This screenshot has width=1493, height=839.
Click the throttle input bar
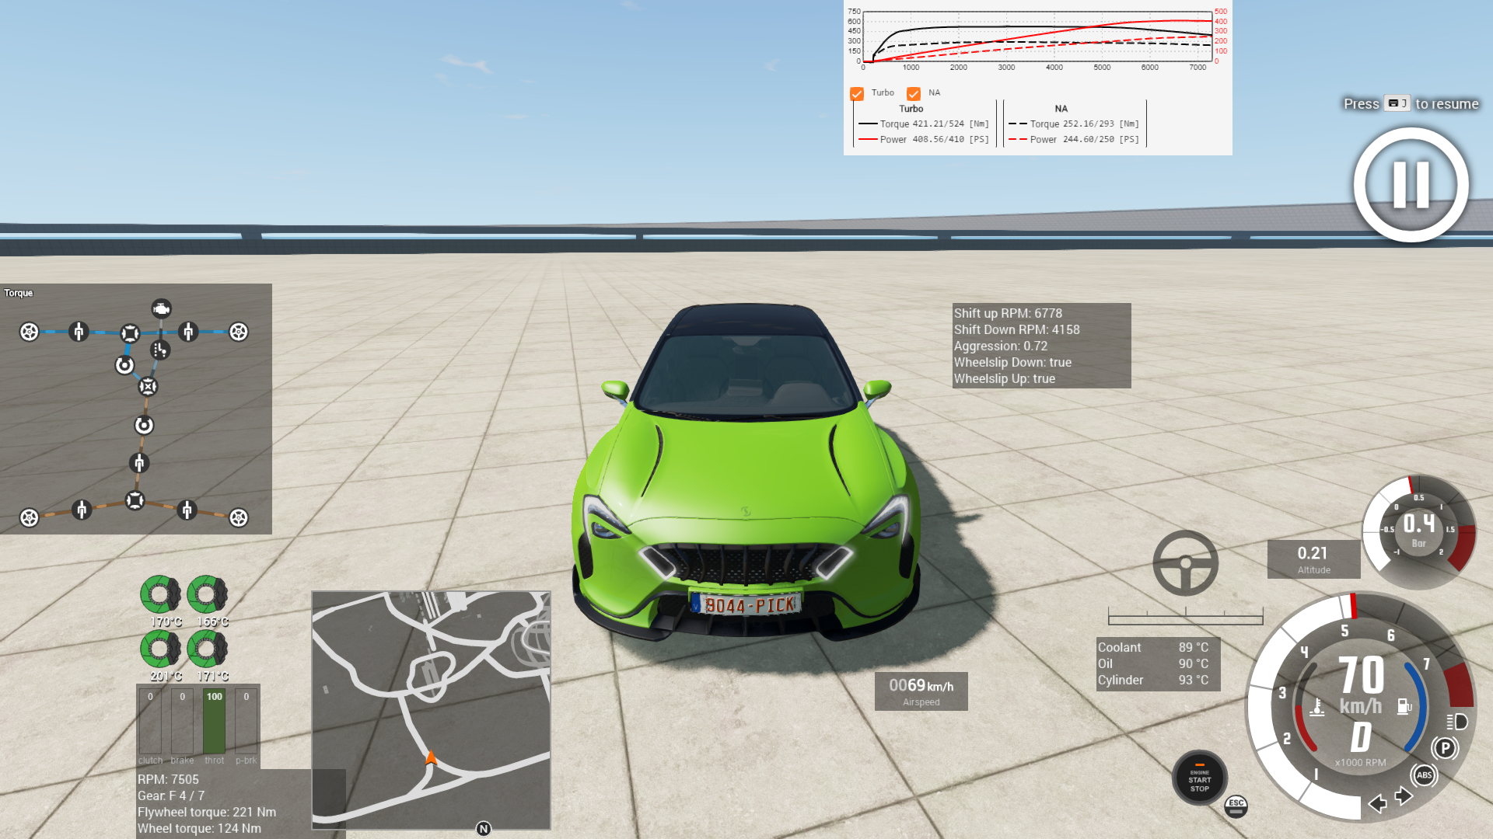pyautogui.click(x=214, y=722)
